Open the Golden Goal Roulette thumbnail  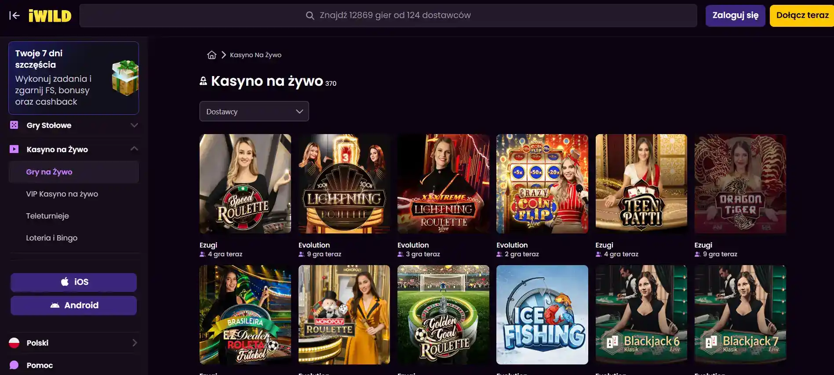pyautogui.click(x=443, y=315)
